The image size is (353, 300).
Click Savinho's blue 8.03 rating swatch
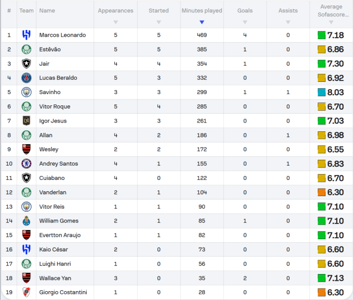tap(321, 92)
